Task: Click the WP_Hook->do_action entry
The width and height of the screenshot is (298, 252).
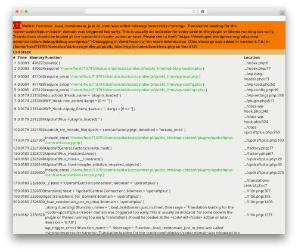Action: point(79,101)
